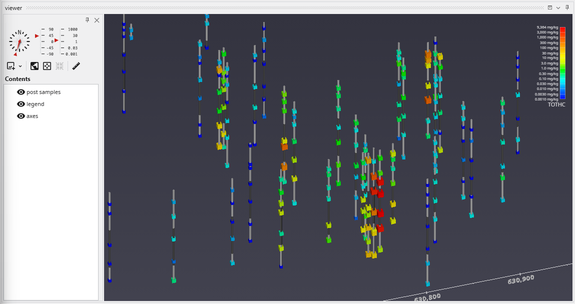Hide the post samples layer

[x=21, y=92]
